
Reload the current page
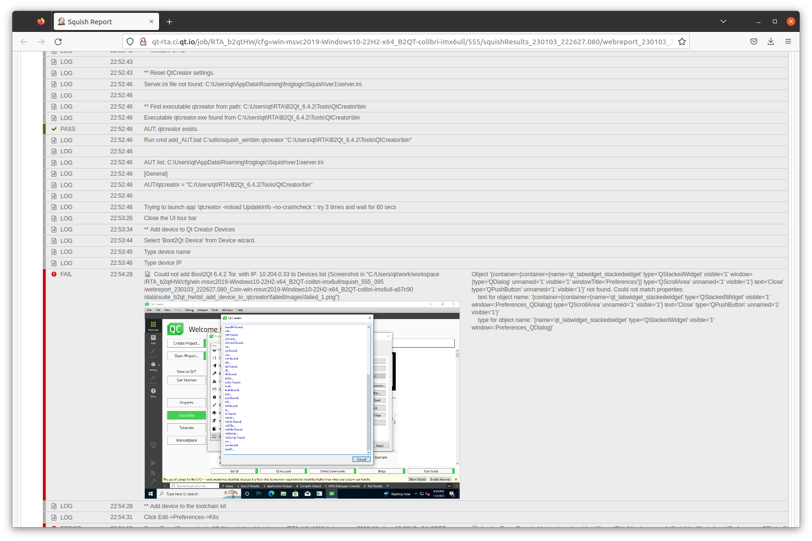click(58, 42)
